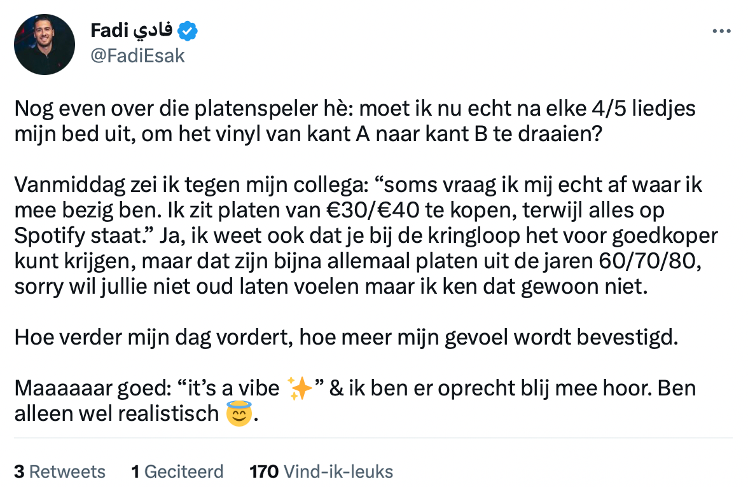The width and height of the screenshot is (748, 487).
Task: Open the 1 Geciteerd quotes list
Action: click(x=177, y=471)
